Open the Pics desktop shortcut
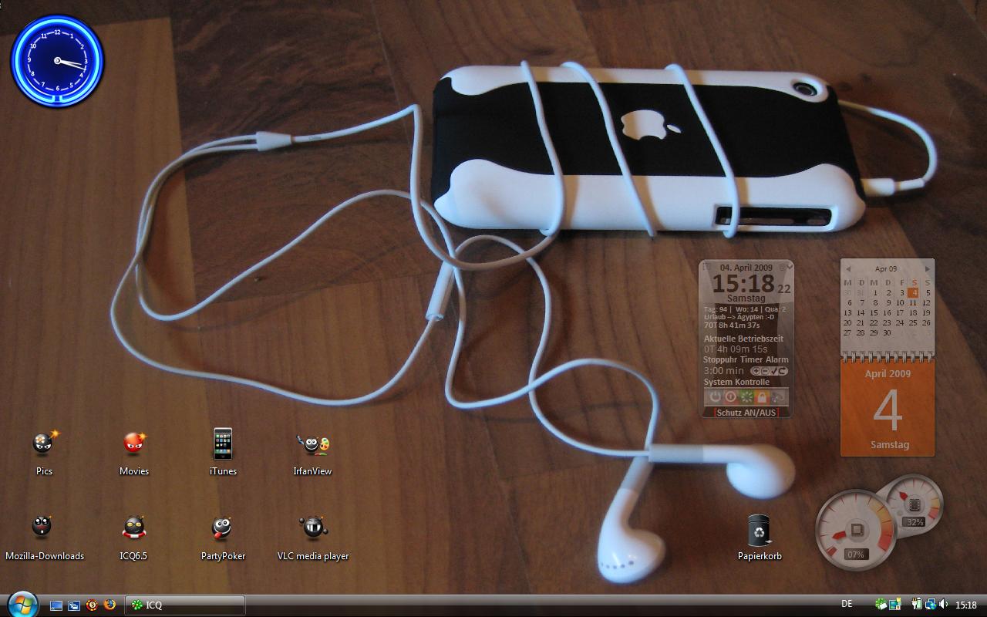 44,453
